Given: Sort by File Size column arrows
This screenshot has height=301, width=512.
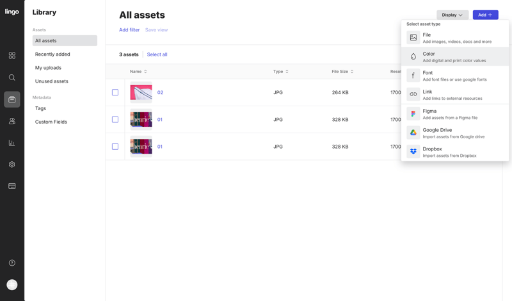Looking at the screenshot, I should pos(351,72).
